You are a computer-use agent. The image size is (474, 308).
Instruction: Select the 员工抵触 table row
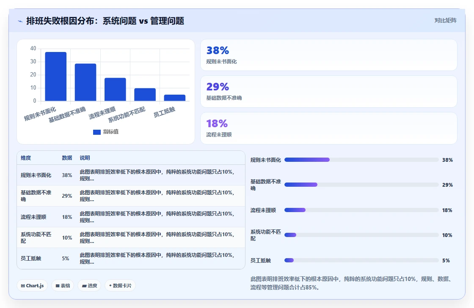(x=131, y=259)
